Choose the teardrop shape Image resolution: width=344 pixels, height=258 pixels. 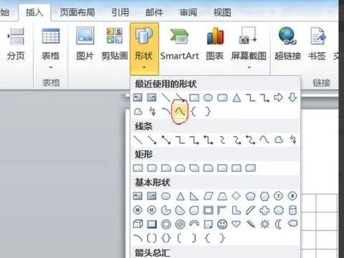(x=194, y=211)
